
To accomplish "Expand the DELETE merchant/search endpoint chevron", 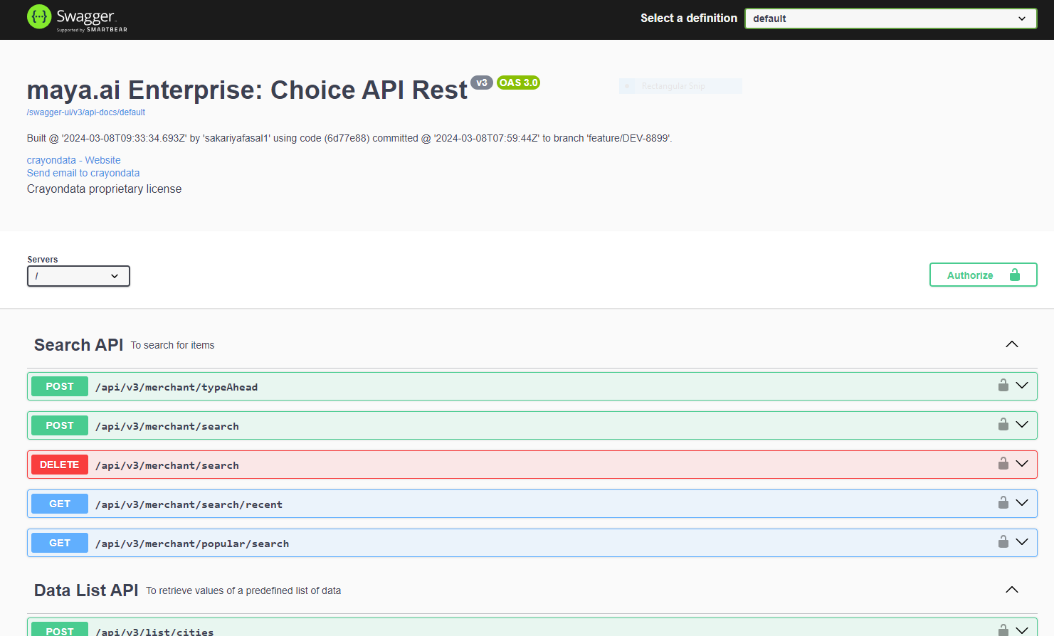I will tap(1022, 464).
